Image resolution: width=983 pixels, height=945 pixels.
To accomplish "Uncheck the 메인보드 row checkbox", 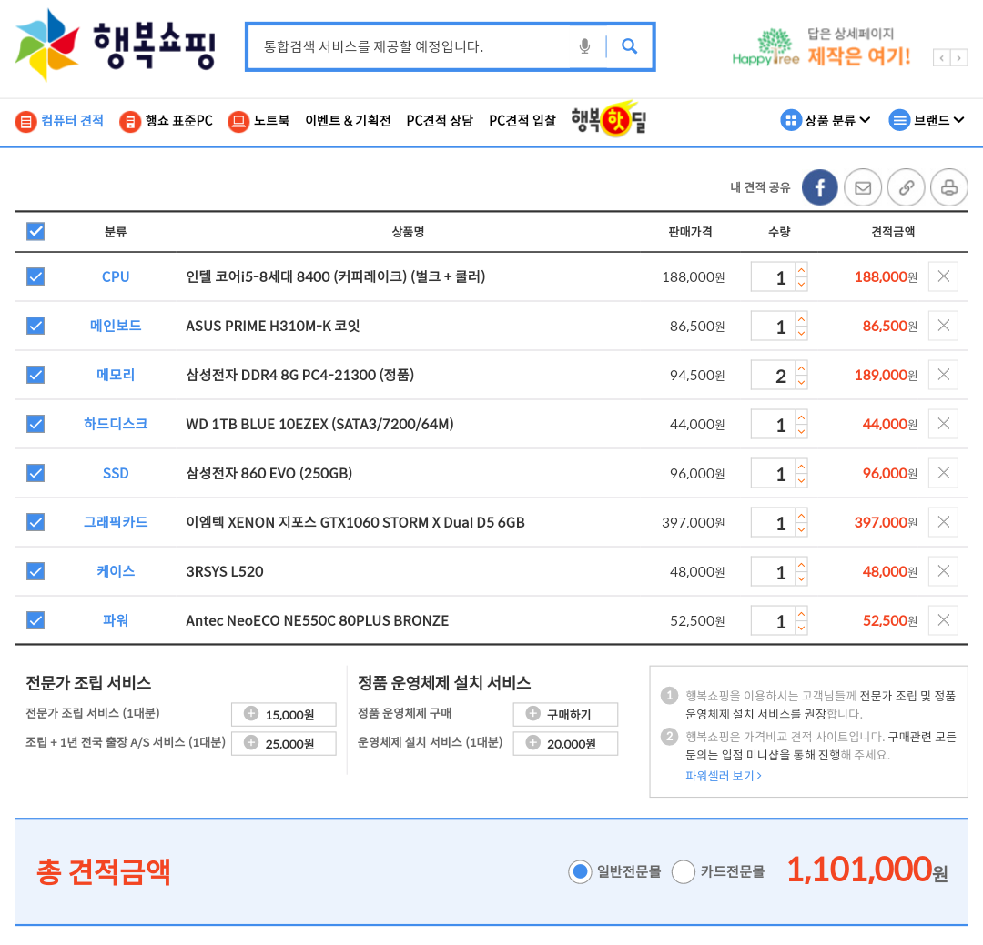I will (x=35, y=326).
